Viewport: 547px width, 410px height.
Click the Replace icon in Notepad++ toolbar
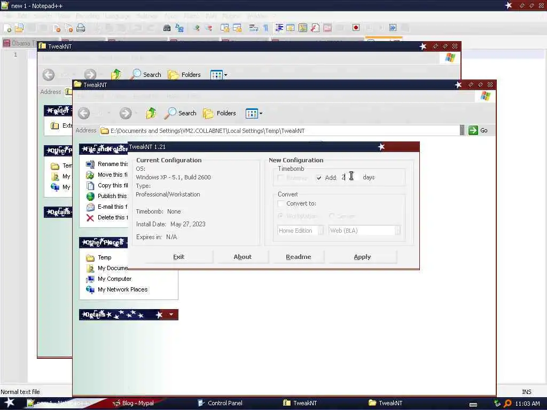point(179,28)
